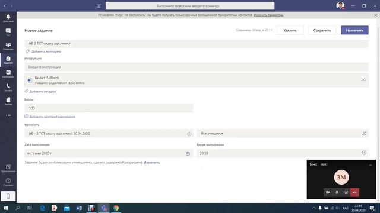Hang up the call with red button
Screen dimensions: 380x213
[x=354, y=192]
